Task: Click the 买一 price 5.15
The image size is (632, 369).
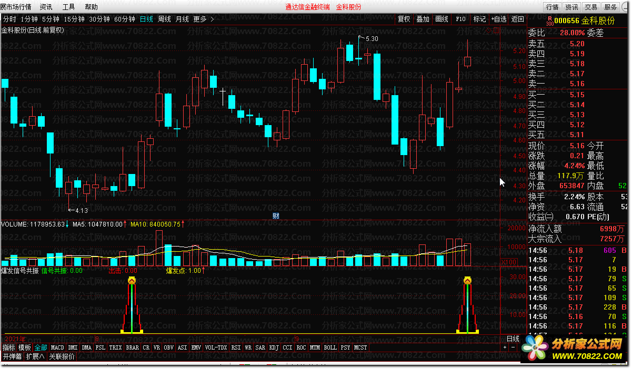Action: (x=577, y=95)
